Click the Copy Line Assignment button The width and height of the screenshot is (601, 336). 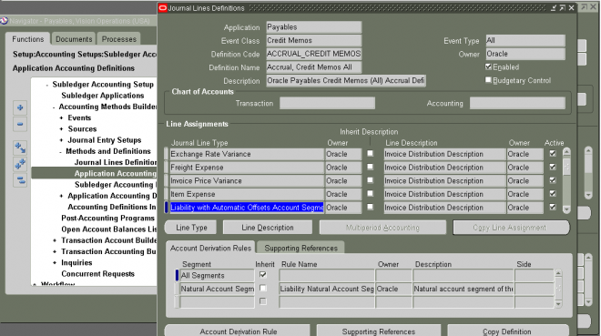(x=511, y=228)
